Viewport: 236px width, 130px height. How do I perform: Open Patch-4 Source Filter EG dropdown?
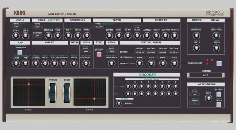click(174, 52)
